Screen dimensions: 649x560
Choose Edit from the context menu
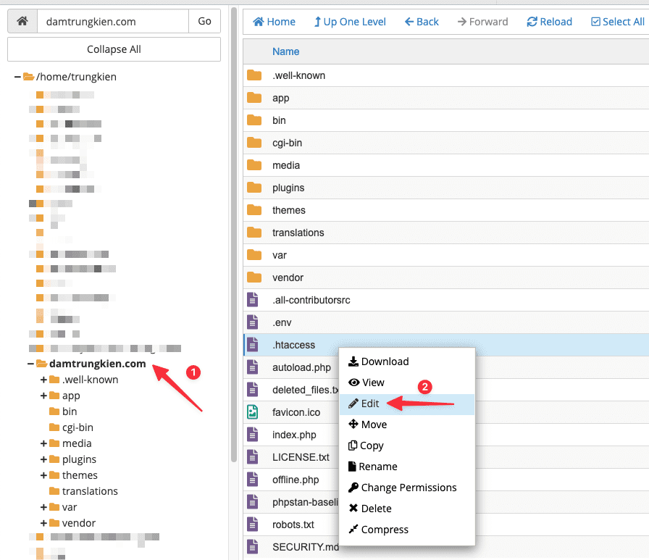(370, 404)
